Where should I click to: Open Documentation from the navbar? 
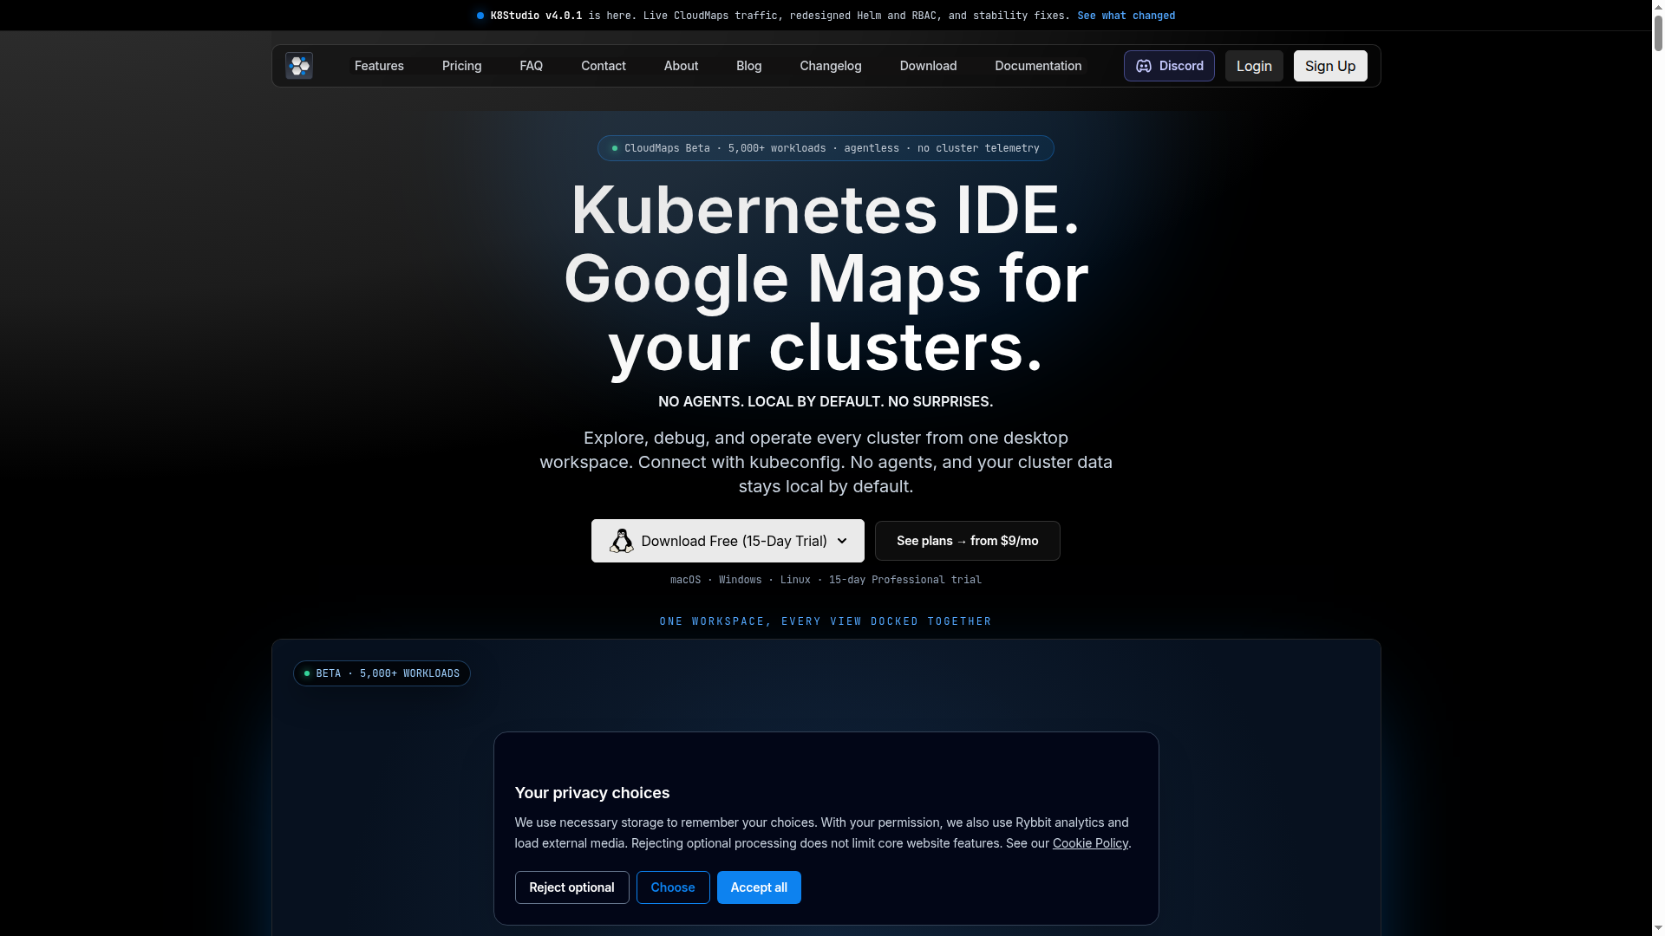tap(1038, 66)
